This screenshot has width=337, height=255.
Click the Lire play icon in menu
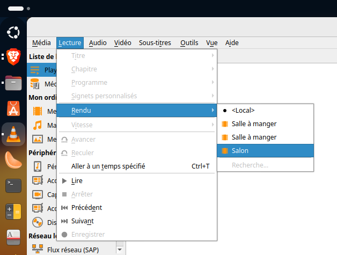[x=64, y=181]
